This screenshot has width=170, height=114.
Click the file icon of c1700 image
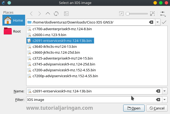click(29, 29)
